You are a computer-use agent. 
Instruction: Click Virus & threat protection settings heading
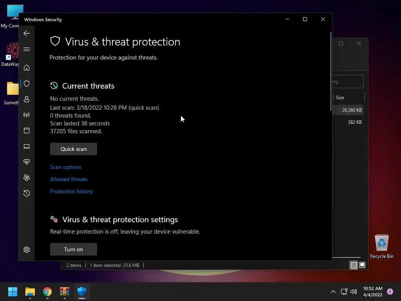[120, 219]
